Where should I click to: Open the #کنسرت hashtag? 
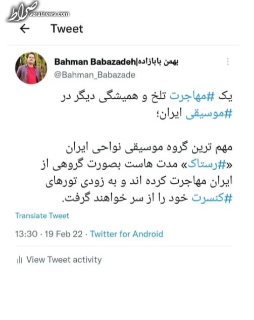(212, 198)
